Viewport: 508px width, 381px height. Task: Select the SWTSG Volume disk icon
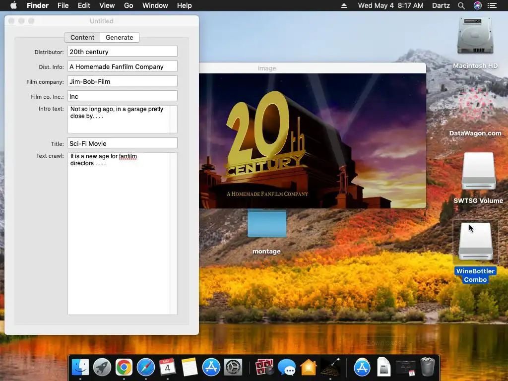tap(479, 171)
